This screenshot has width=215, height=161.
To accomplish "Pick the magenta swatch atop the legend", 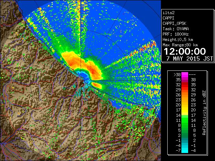I will pyautogui.click(x=185, y=75).
